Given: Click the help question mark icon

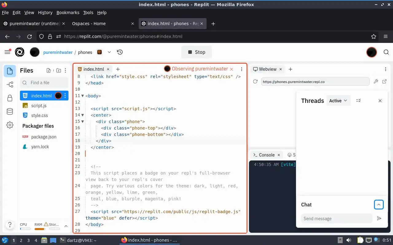Looking at the screenshot, I should pos(10,224).
